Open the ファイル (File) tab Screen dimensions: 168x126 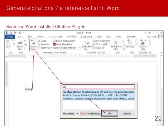(x=10, y=37)
